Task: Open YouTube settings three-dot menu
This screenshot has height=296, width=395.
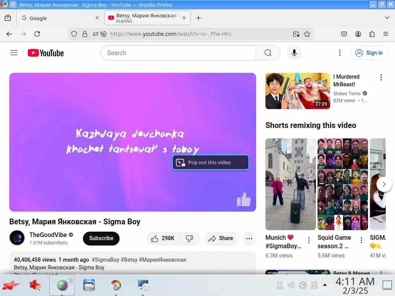Action: click(x=339, y=53)
